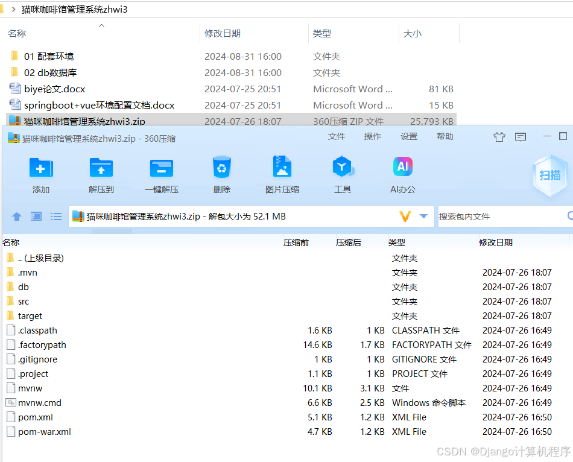Toggle the preview pane icon
Screen dimensions: 573x462
point(36,217)
